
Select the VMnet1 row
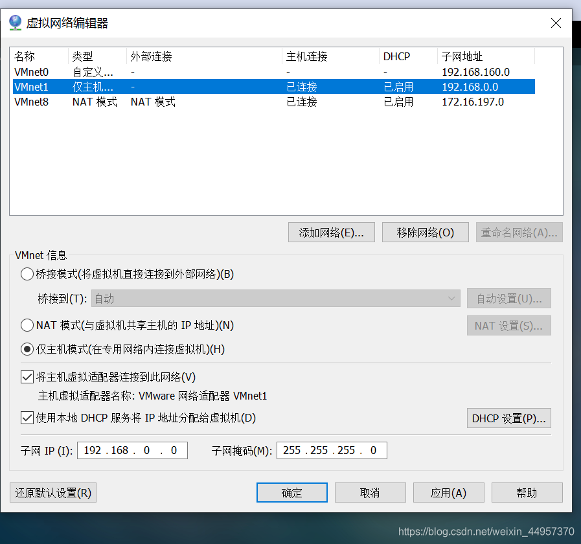pos(274,87)
